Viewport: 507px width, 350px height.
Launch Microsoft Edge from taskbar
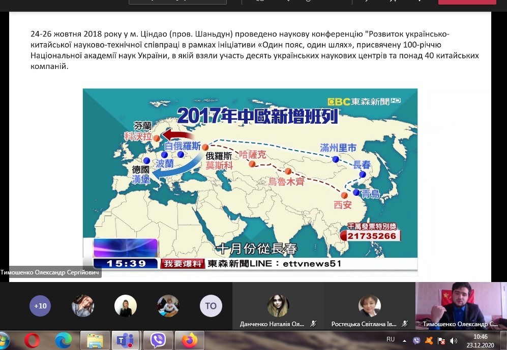(64, 340)
